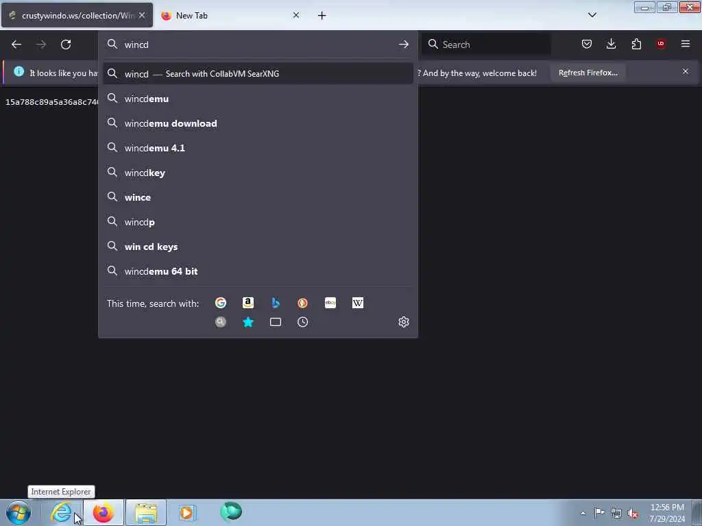Open a new tab with plus button

pyautogui.click(x=322, y=16)
